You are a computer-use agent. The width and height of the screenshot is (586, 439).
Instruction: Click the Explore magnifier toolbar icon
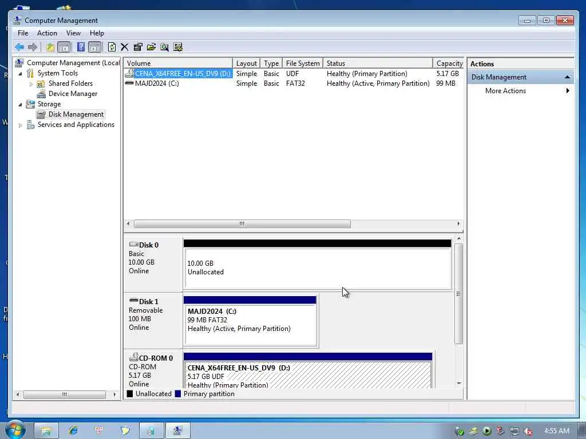(x=164, y=47)
